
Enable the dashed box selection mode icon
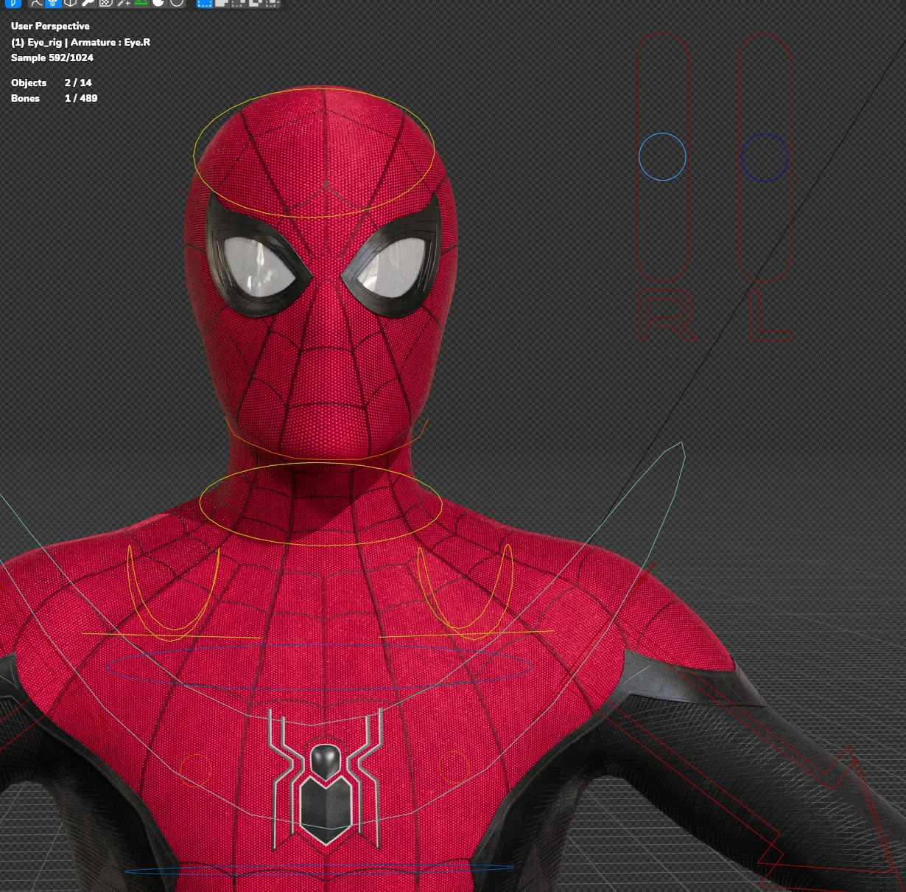coord(206,4)
